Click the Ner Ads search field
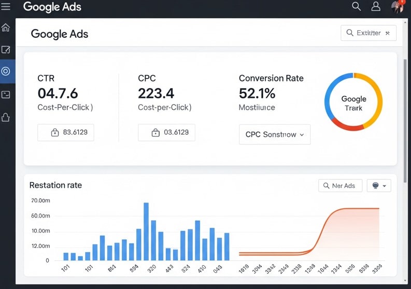The width and height of the screenshot is (411, 289). point(340,185)
